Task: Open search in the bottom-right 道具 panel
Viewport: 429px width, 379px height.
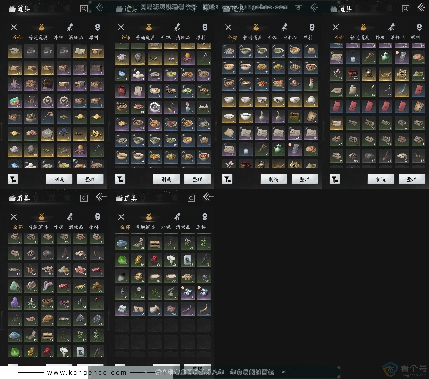Action: click(191, 198)
